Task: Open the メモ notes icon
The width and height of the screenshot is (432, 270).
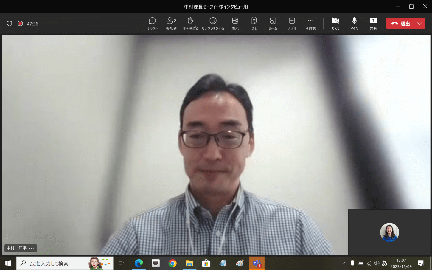Action: 254,24
